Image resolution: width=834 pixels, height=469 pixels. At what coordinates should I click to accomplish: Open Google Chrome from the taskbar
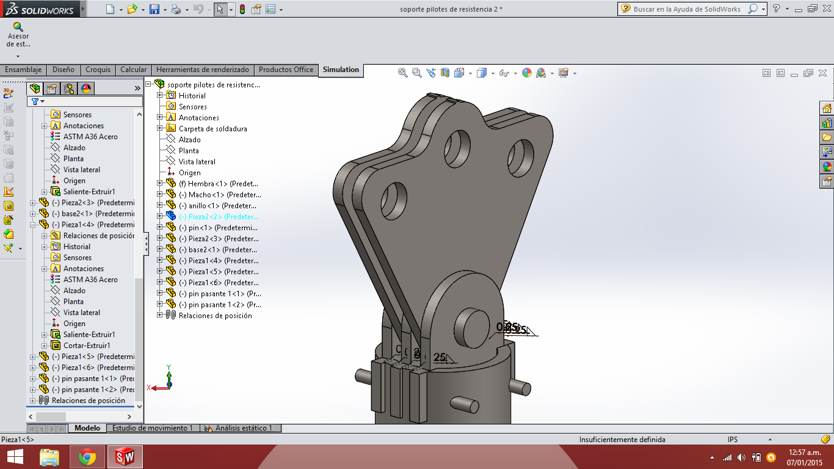click(x=87, y=456)
